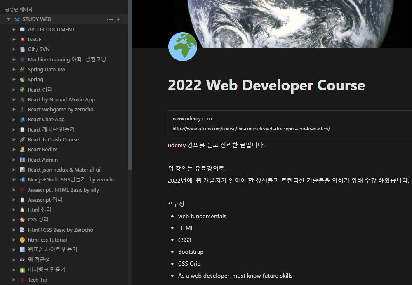
Task: Click the 'CSS3' bullet item
Action: coord(184,240)
